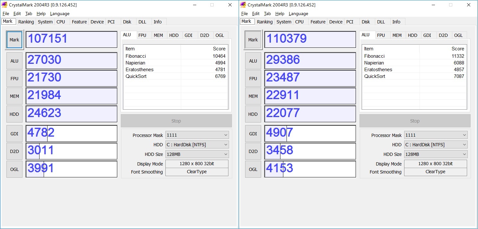Open HDD drive dropdown in left window

tap(197, 145)
